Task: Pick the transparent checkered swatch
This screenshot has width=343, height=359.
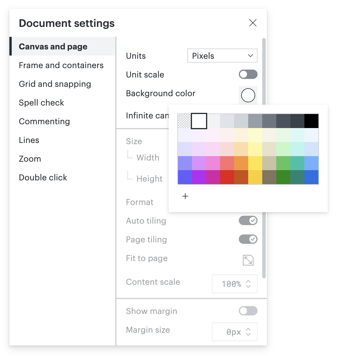Action: coord(185,121)
